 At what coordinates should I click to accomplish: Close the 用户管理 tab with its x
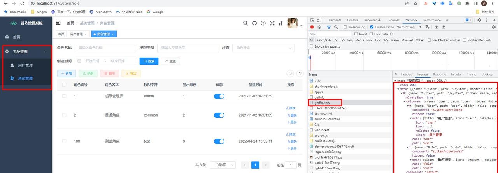pyautogui.click(x=86, y=34)
